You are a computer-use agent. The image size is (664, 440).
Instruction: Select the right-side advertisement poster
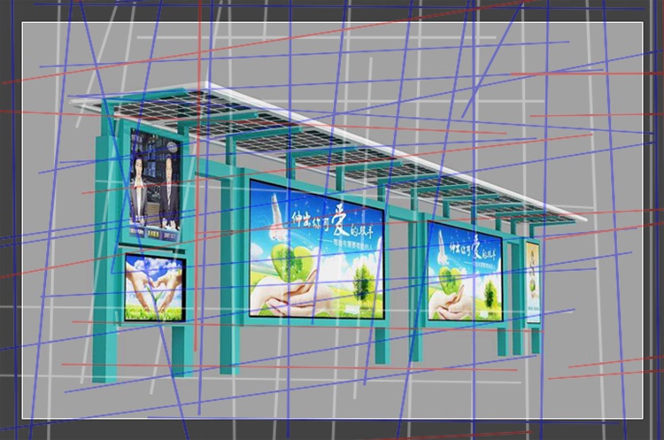[465, 272]
